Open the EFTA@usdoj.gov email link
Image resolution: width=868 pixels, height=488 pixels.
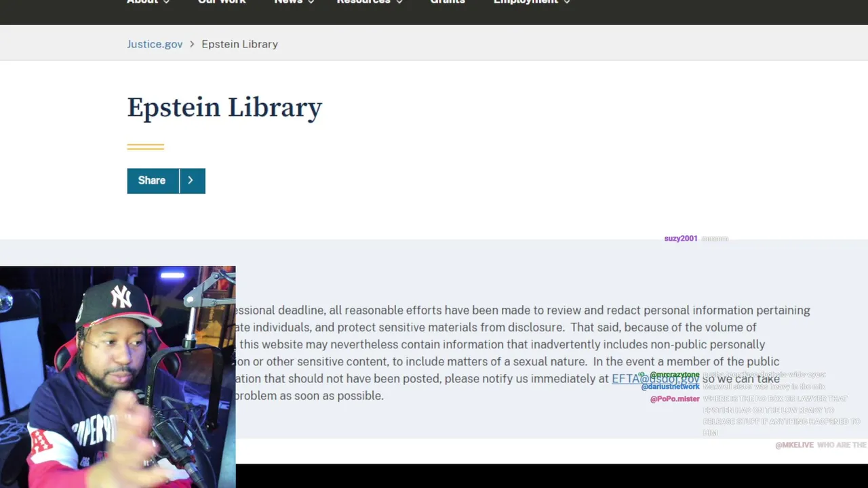[x=655, y=379]
